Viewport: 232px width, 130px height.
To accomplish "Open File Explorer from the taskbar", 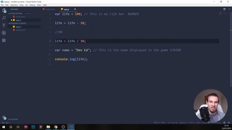I will [x=48, y=127].
